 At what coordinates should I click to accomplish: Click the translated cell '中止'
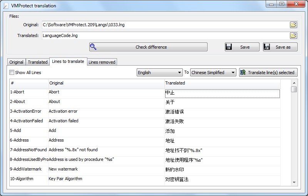pyautogui.click(x=223, y=93)
